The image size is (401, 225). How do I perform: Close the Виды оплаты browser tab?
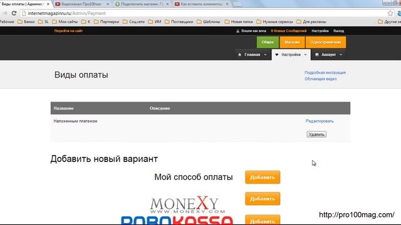48,4
